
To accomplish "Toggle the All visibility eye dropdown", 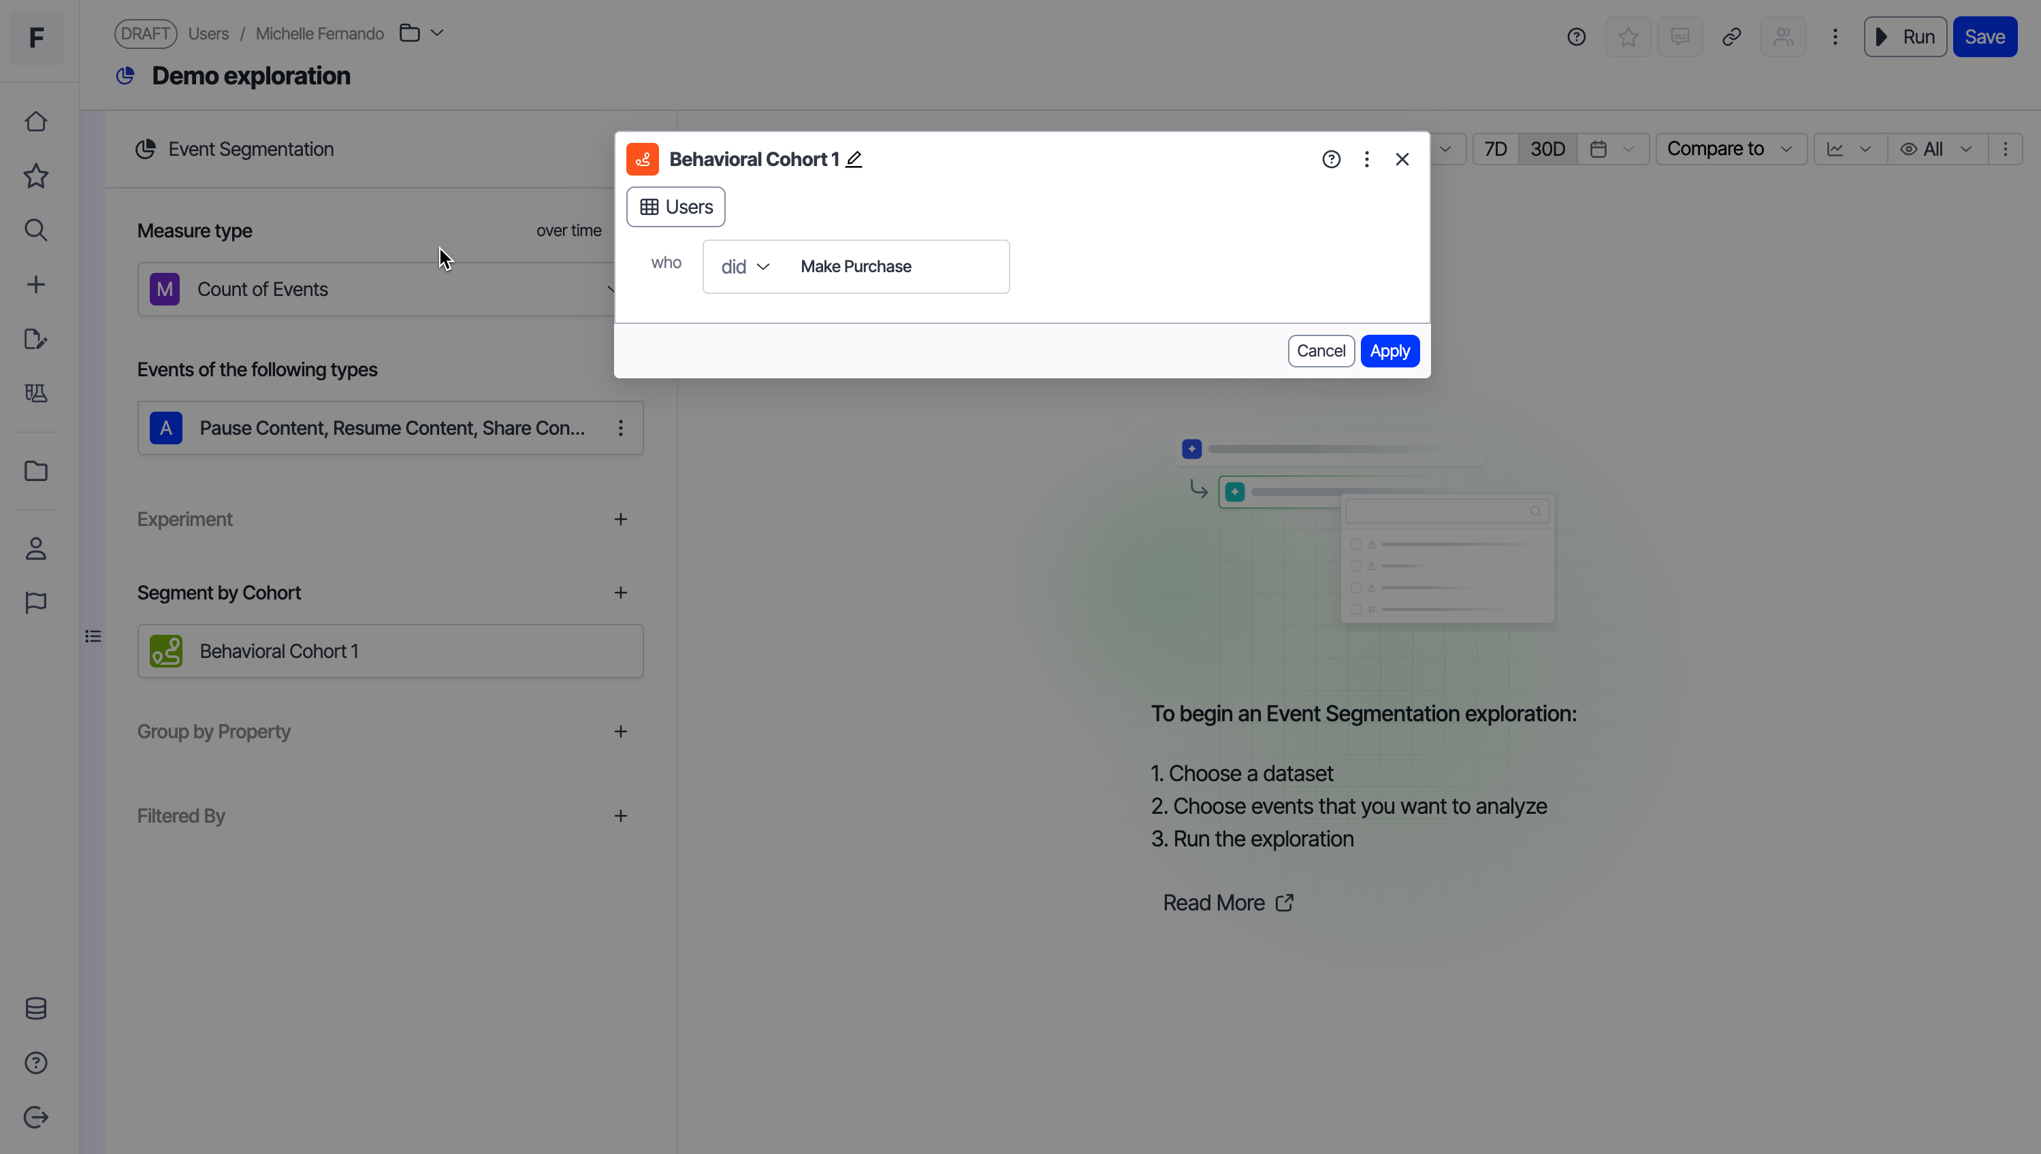I will (1935, 149).
